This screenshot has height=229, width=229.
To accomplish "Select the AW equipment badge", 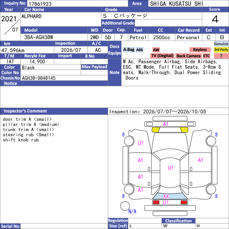I will point(156,50).
